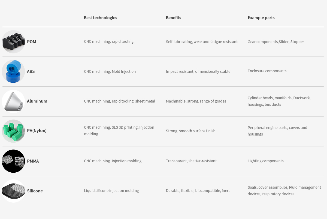Click the black POM parts thumbnail
The height and width of the screenshot is (219, 327).
[x=13, y=42]
